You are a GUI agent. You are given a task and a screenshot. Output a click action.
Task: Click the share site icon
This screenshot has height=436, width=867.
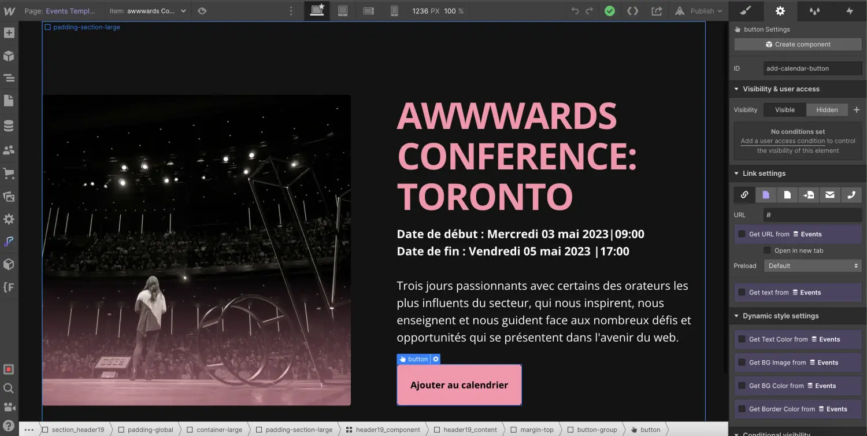point(657,11)
